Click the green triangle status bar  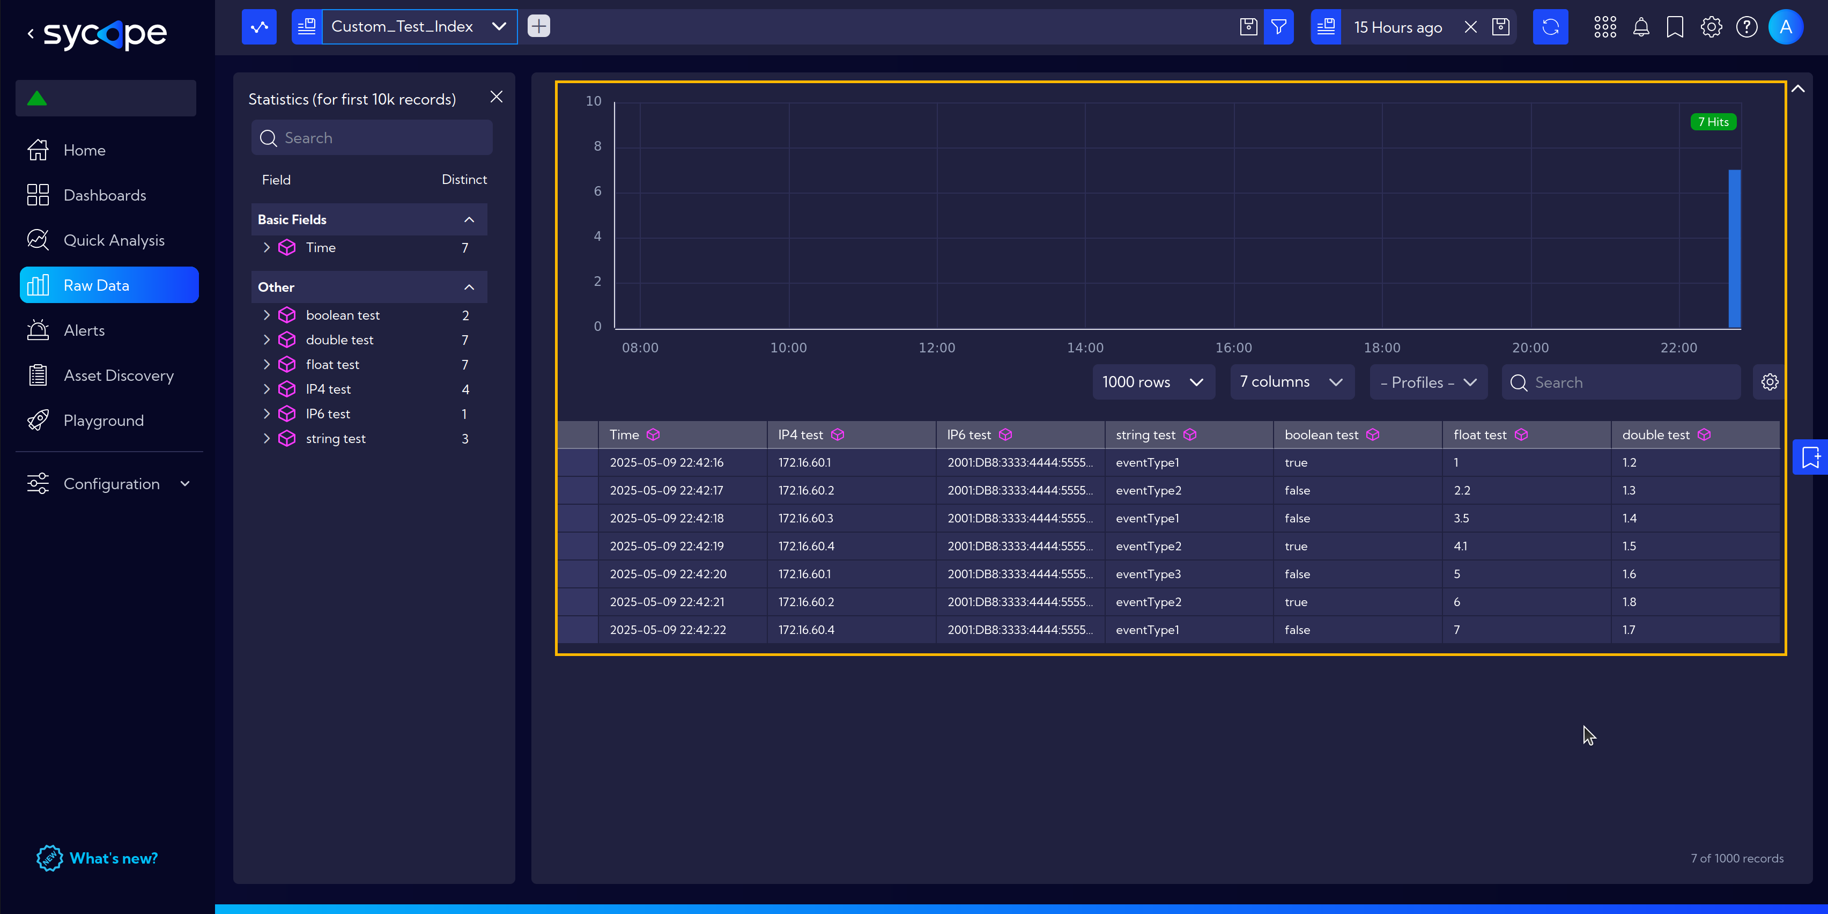pos(106,98)
